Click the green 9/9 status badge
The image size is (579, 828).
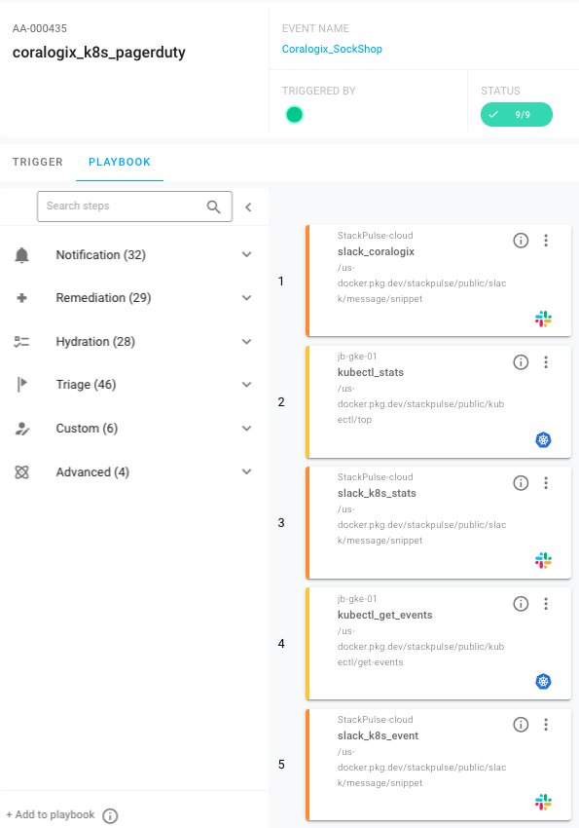pos(517,115)
